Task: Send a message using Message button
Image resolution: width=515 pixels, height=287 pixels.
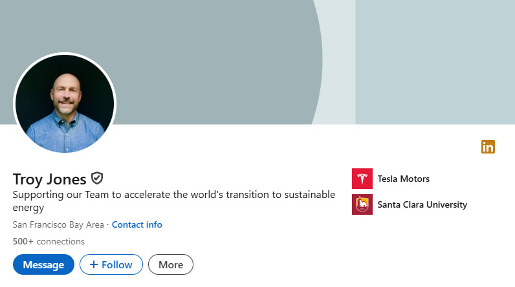Action: (43, 264)
